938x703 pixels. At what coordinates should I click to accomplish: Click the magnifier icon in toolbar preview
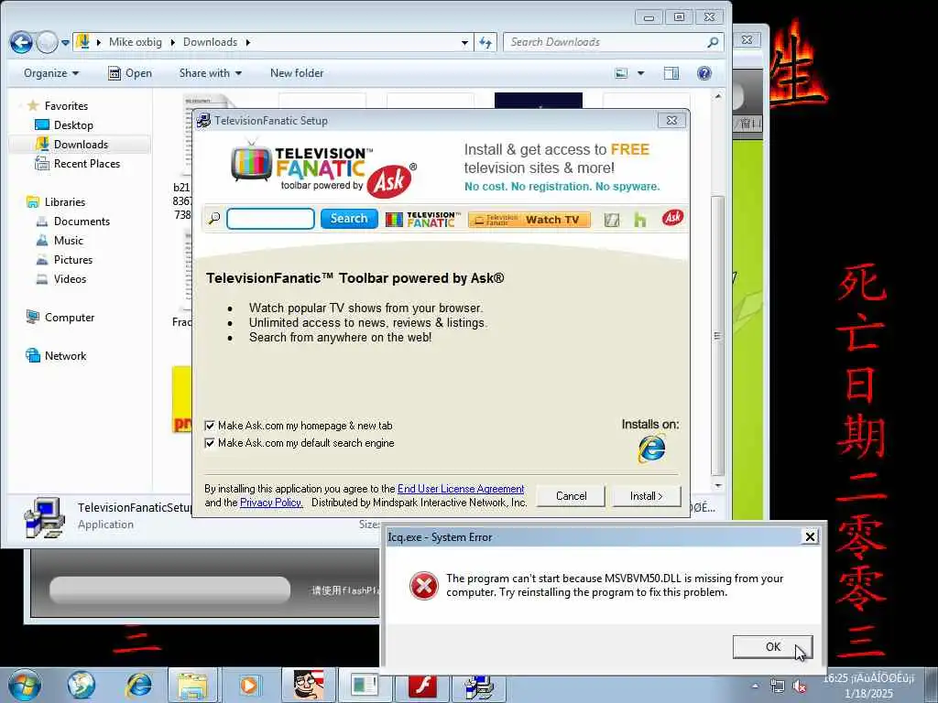pyautogui.click(x=213, y=219)
